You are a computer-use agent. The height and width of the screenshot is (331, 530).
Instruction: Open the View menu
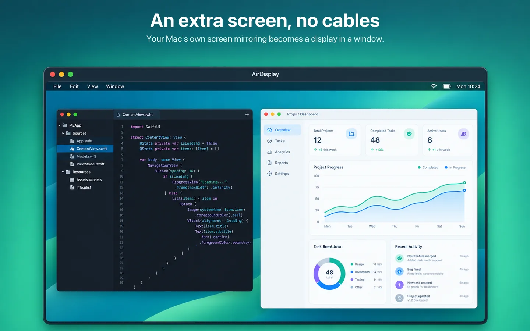click(92, 86)
